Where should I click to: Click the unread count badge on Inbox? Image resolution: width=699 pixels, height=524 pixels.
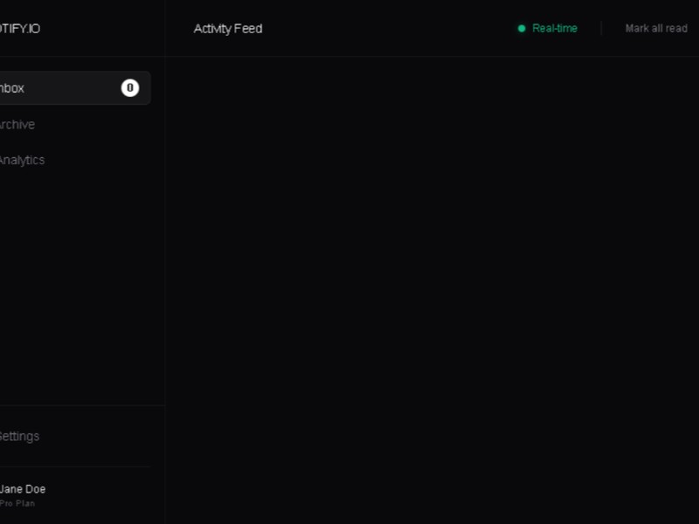(130, 87)
